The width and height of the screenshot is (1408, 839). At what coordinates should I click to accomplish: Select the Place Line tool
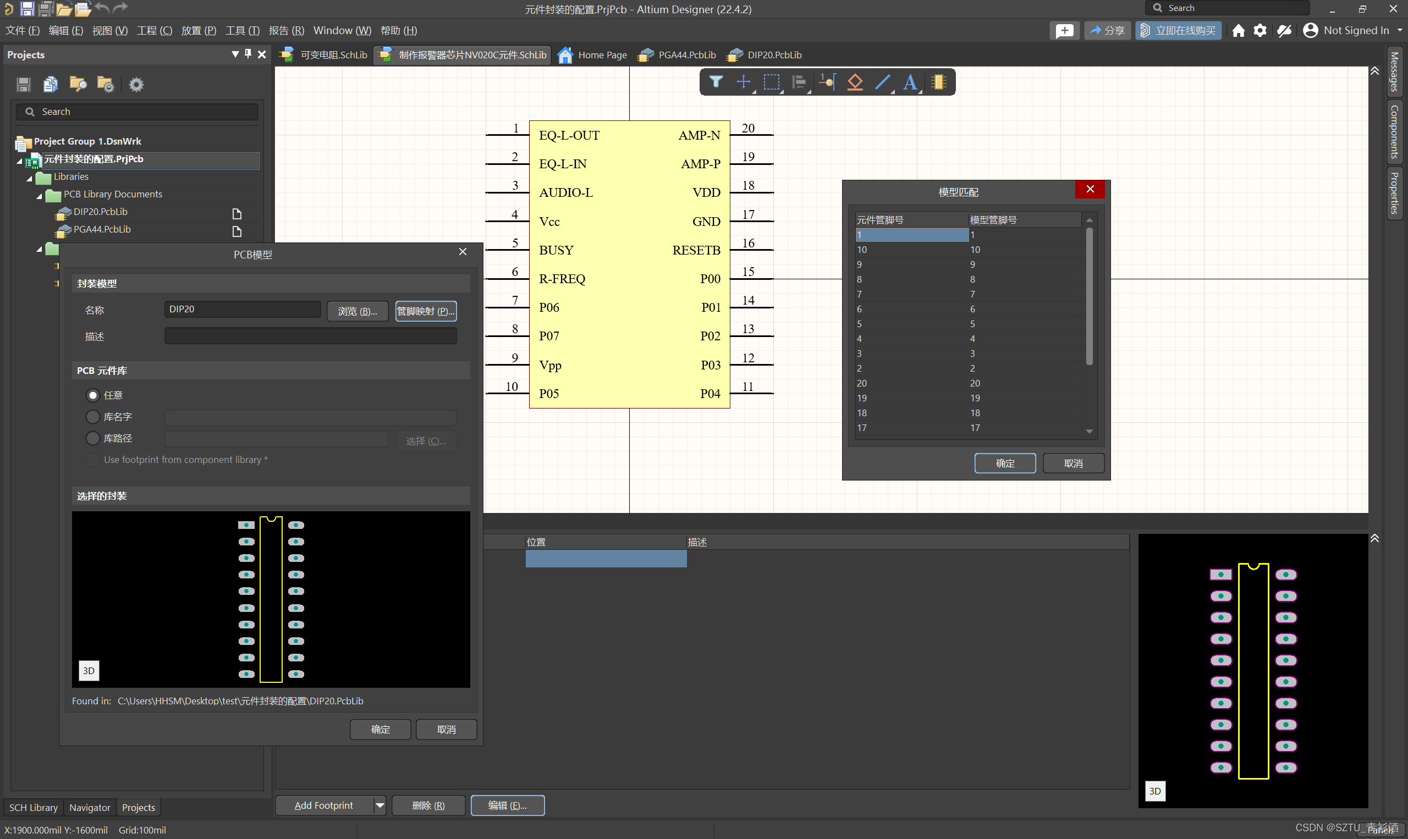[882, 82]
